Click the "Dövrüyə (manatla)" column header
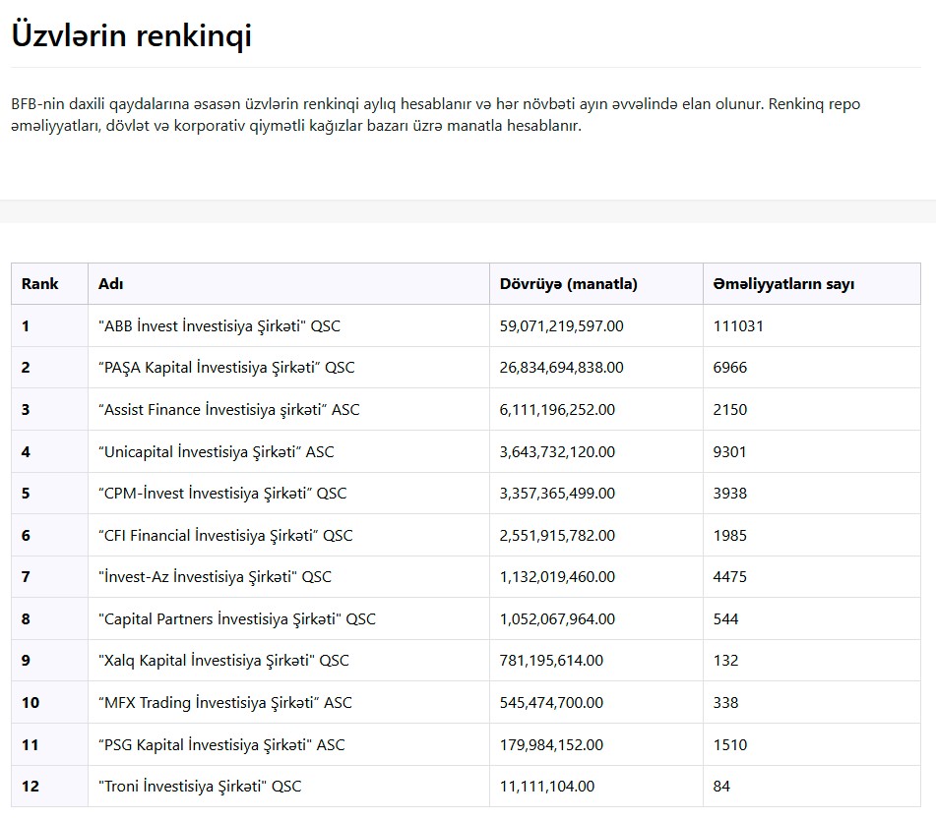 [569, 284]
